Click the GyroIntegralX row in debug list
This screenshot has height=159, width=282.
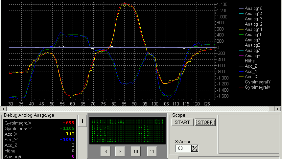(39, 123)
